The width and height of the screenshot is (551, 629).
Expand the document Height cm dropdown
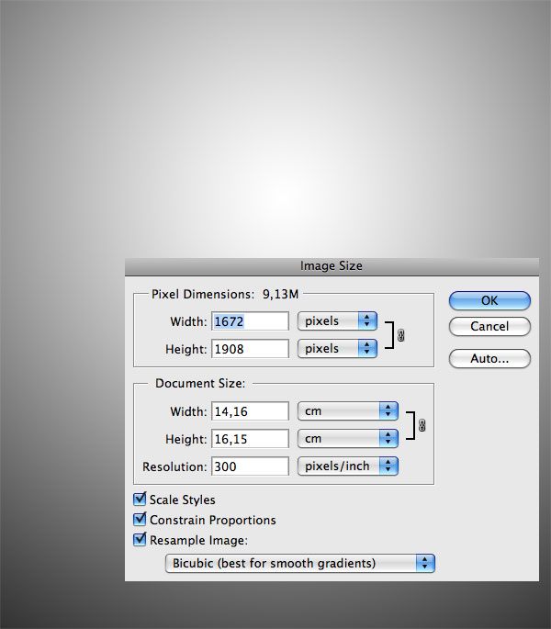(x=347, y=439)
